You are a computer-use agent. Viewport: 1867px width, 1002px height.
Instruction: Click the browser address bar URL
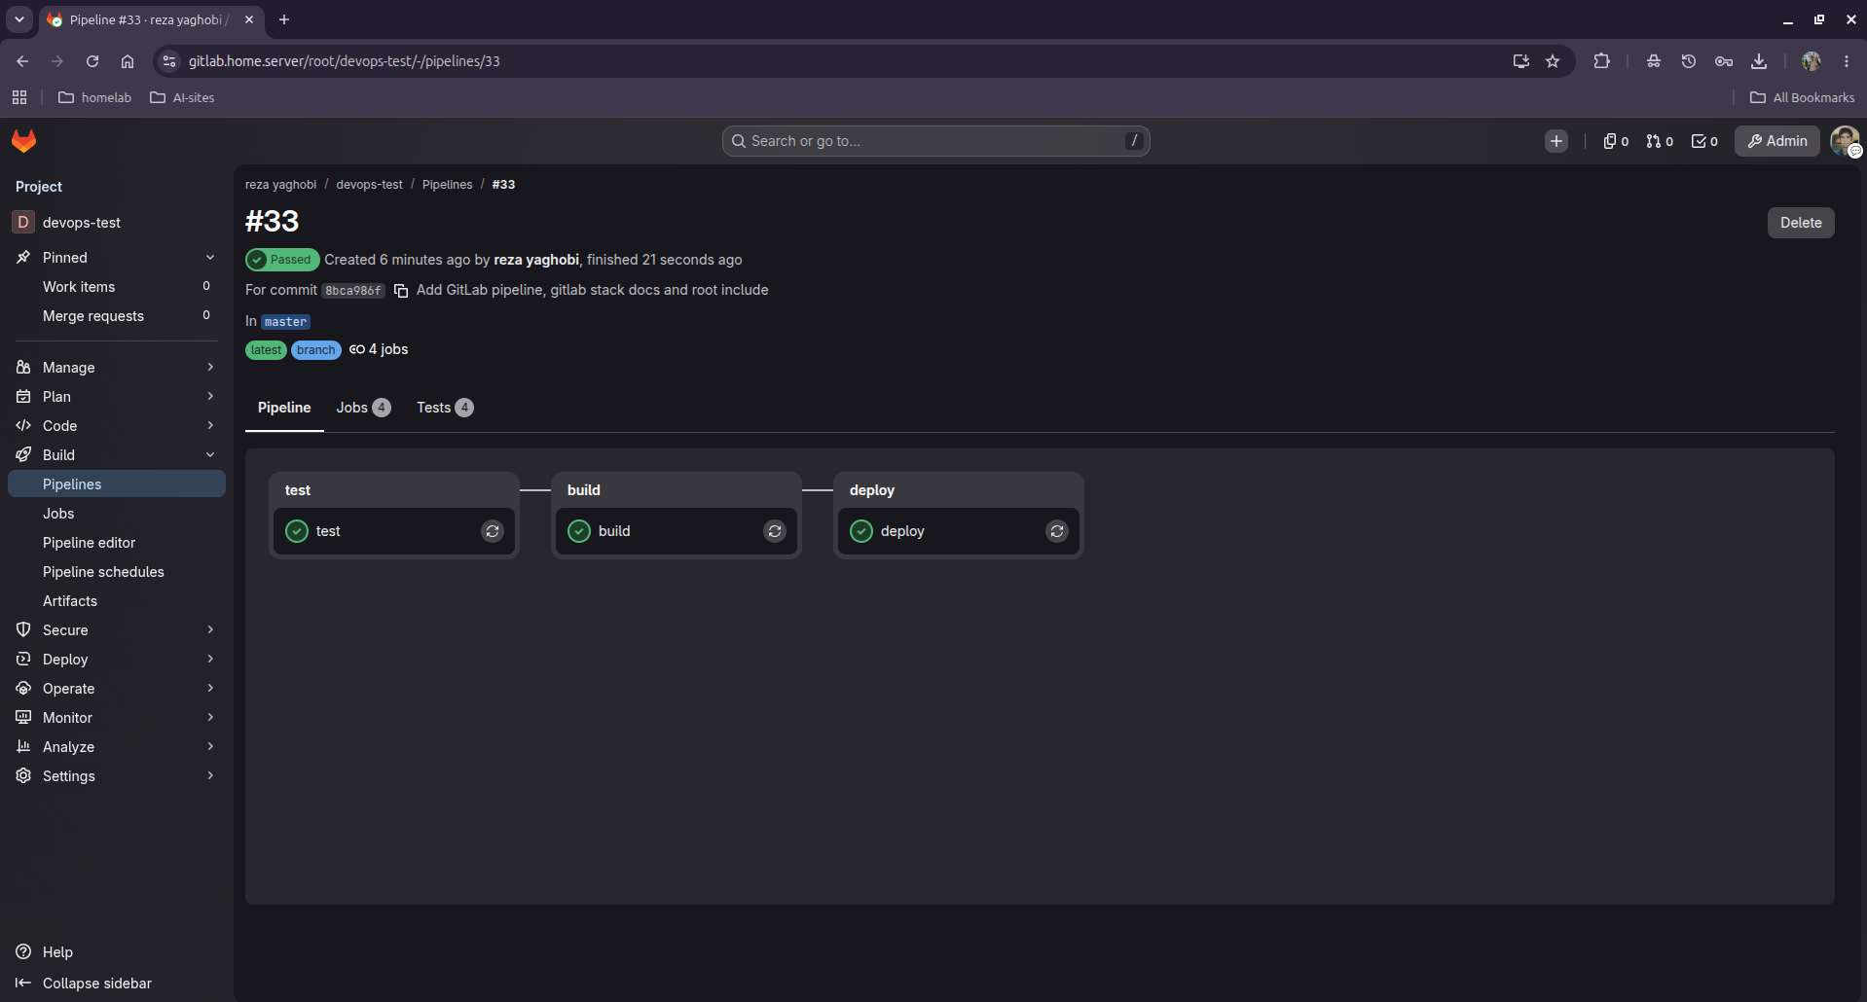pyautogui.click(x=345, y=61)
